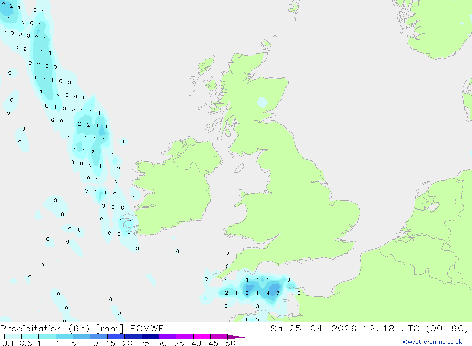Click the light blue patch over Scotland
The width and height of the screenshot is (472, 346).
coord(262,102)
